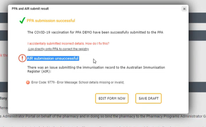206x127 pixels.
Task: Open the form editor with EDIT FORM NOW
Action: click(x=112, y=98)
